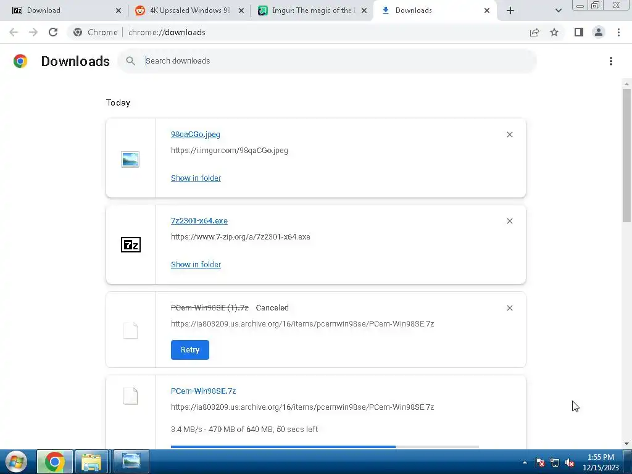Screen dimensions: 632x474
Task: Click the Chrome site info chip
Action: coord(96,32)
